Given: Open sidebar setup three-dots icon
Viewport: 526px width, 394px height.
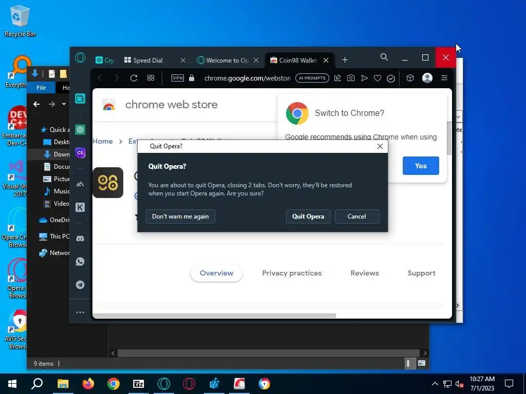Looking at the screenshot, I should 80,312.
